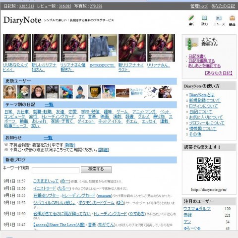Viewport: 238px width, 238px height.
Task: Open the yellow bear toy user avatar
Action: pos(94,92)
